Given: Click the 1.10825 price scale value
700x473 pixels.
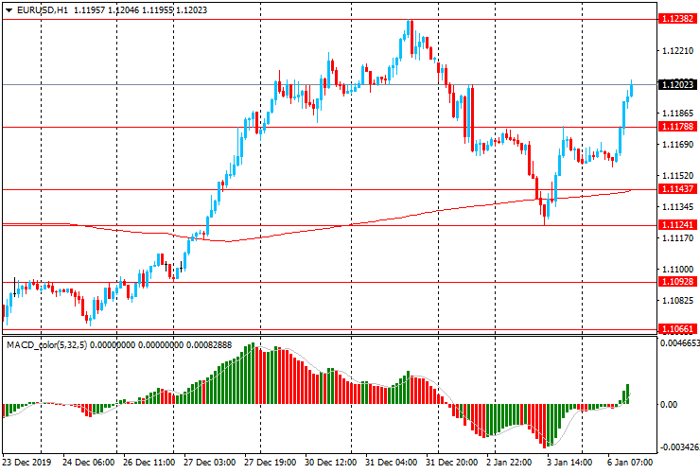Looking at the screenshot, I should 677,301.
